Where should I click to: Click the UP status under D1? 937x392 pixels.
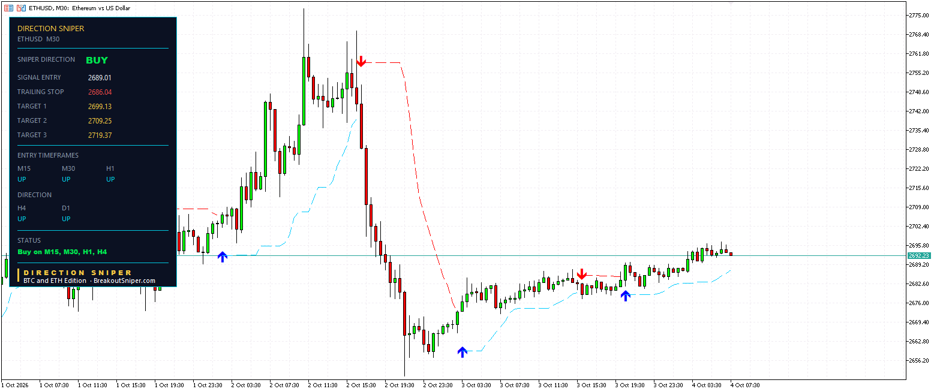click(x=67, y=219)
